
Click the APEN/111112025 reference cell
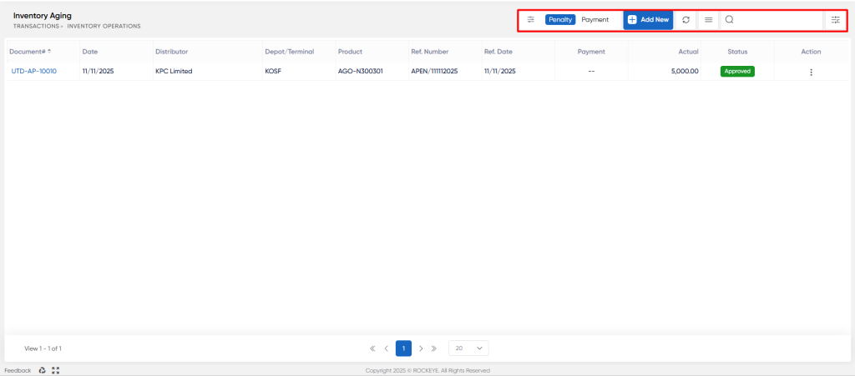[x=434, y=71]
